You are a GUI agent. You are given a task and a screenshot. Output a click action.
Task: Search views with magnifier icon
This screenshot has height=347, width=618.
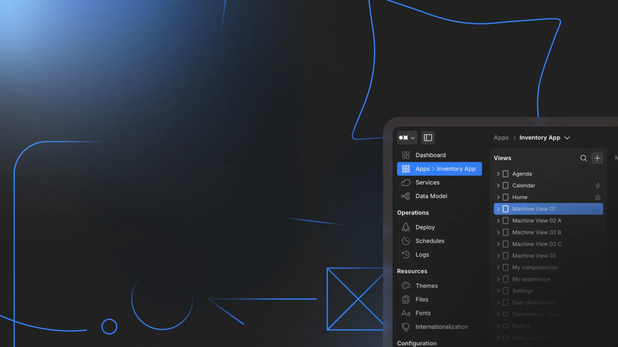click(583, 158)
